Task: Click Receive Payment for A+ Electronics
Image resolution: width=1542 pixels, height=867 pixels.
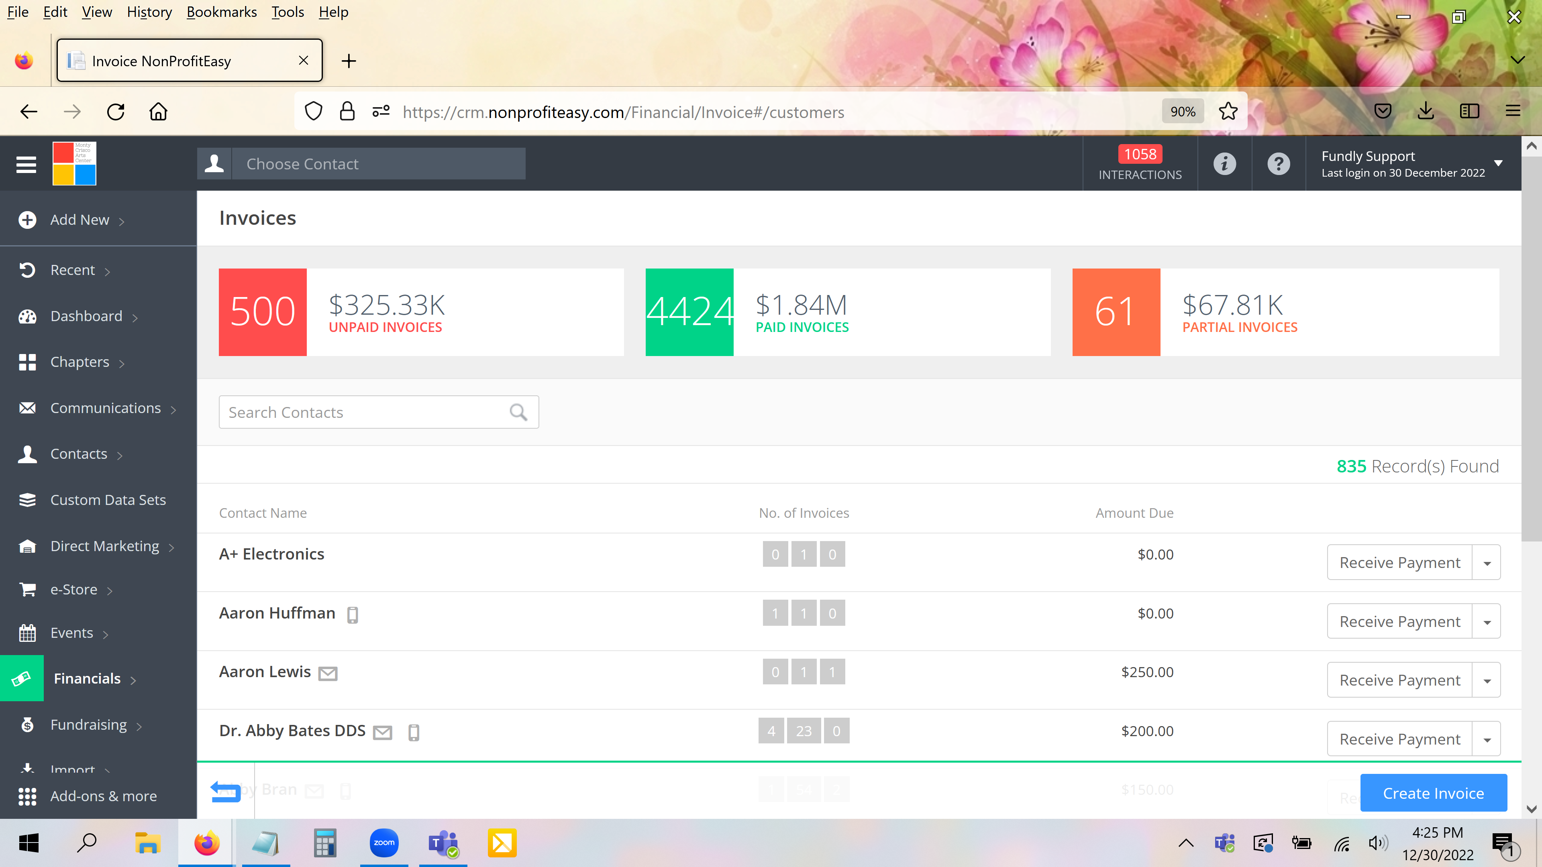Action: point(1399,562)
